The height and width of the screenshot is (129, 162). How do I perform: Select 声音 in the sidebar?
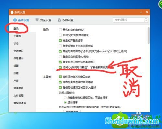[16, 81]
